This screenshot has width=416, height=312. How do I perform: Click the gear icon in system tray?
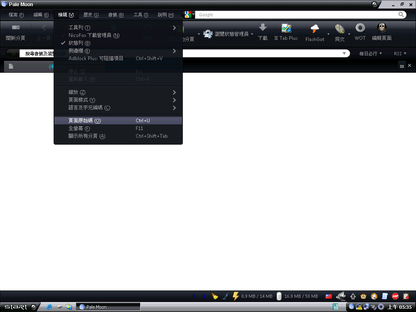click(x=381, y=307)
